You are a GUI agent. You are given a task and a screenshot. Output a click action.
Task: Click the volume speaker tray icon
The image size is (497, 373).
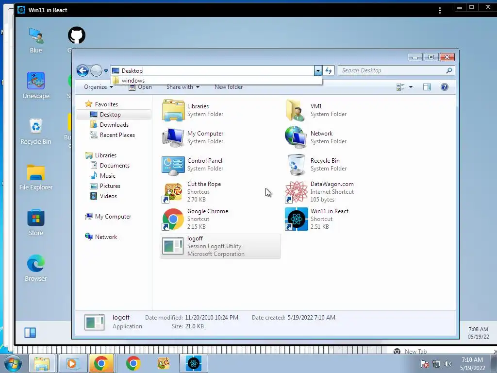tap(448, 364)
